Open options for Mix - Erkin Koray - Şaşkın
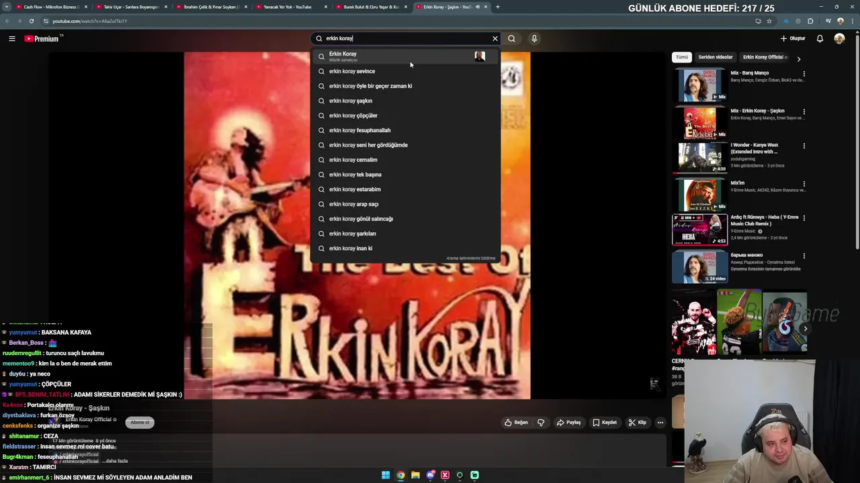Screen dimensions: 860x483 pyautogui.click(x=804, y=111)
